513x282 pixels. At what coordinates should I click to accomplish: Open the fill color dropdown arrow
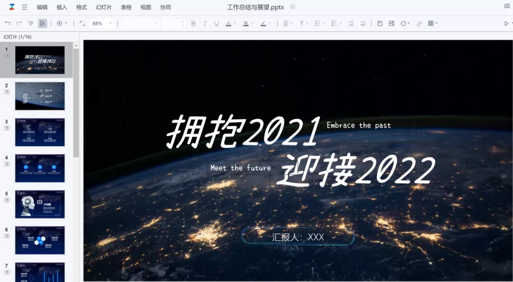[x=252, y=23]
